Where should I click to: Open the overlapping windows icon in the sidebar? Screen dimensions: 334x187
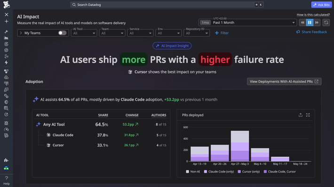tap(6, 90)
